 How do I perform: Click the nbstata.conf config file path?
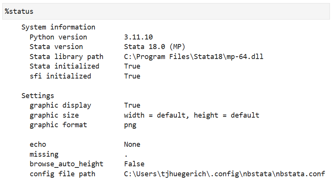[x=224, y=174]
